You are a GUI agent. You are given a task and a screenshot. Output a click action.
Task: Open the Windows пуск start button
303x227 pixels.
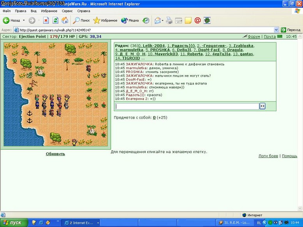tap(14, 223)
